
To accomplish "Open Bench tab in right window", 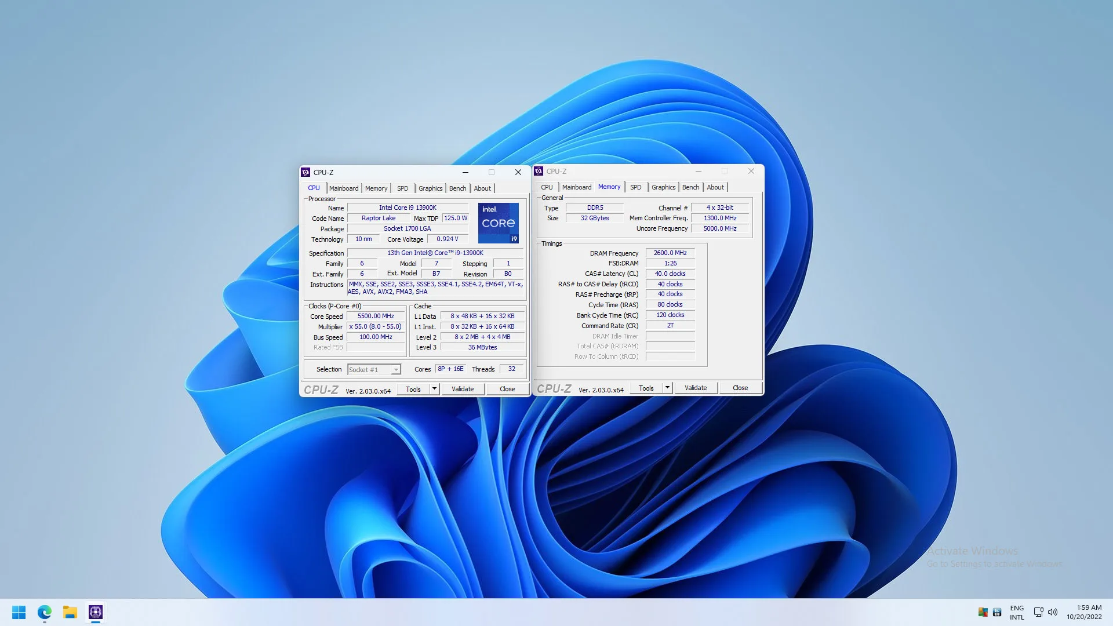I will [690, 187].
